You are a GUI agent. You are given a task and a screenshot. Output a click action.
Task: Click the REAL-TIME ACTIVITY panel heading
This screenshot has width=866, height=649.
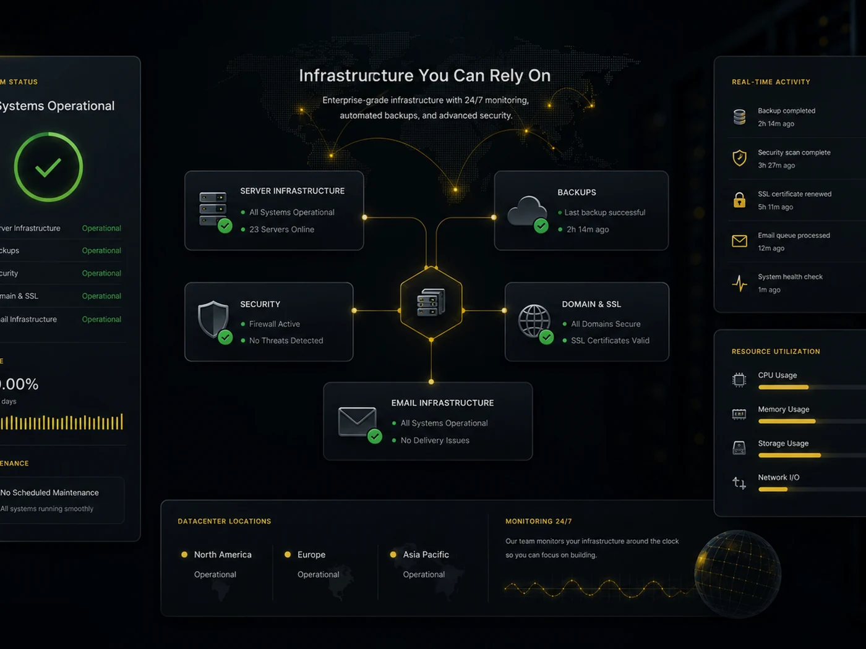tap(771, 82)
